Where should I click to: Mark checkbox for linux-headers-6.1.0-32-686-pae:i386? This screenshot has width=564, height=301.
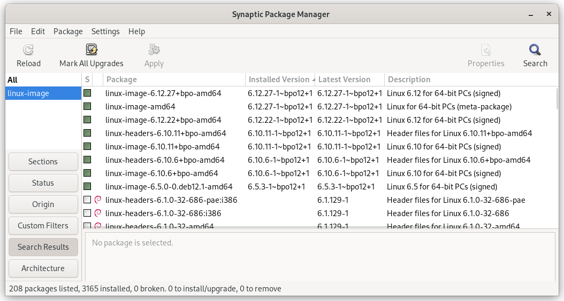(87, 200)
